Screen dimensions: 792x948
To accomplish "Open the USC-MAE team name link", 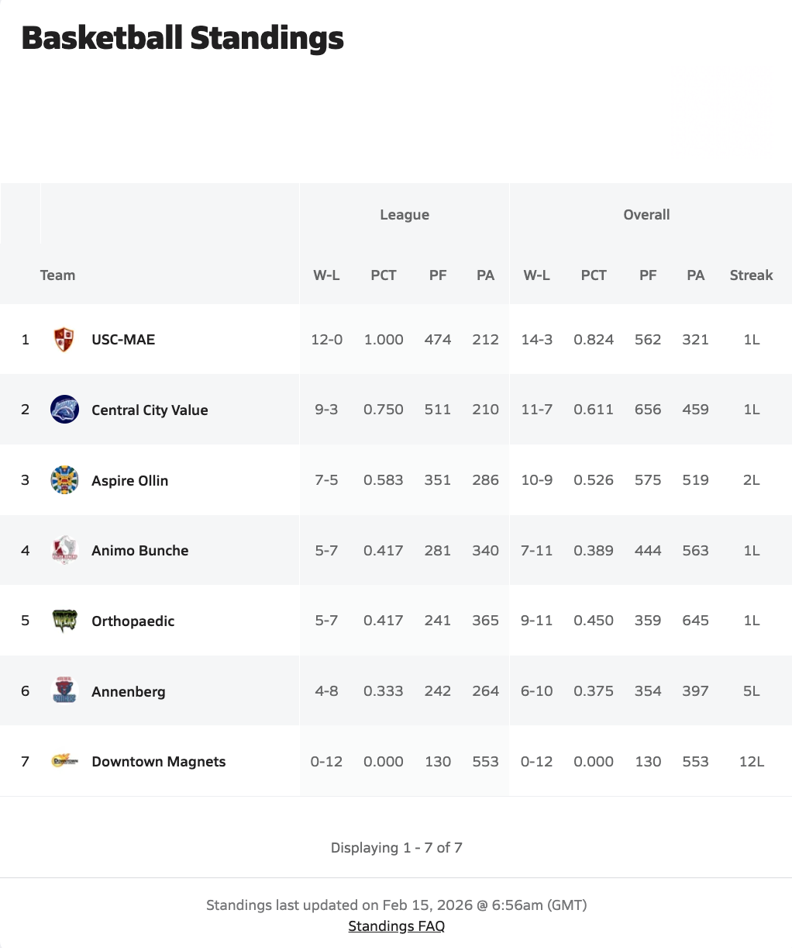I will click(123, 339).
